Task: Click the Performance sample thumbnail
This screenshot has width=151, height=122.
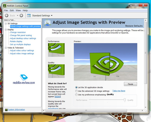Action: point(56,50)
